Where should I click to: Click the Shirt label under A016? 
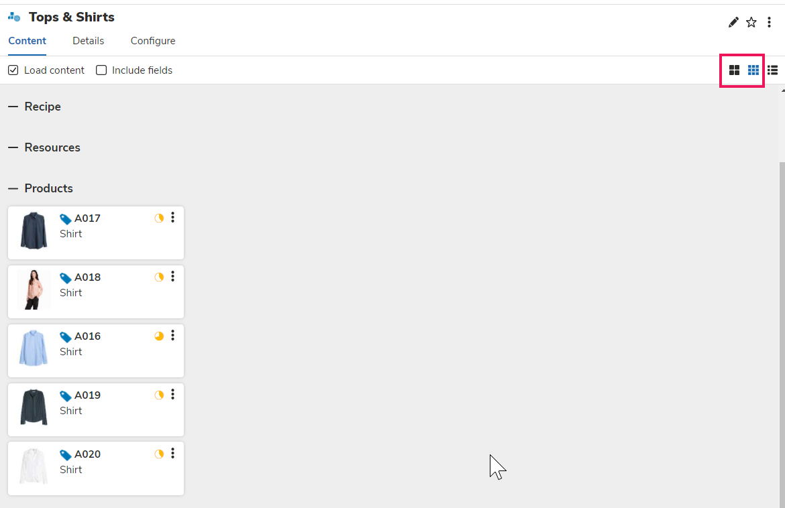point(70,352)
